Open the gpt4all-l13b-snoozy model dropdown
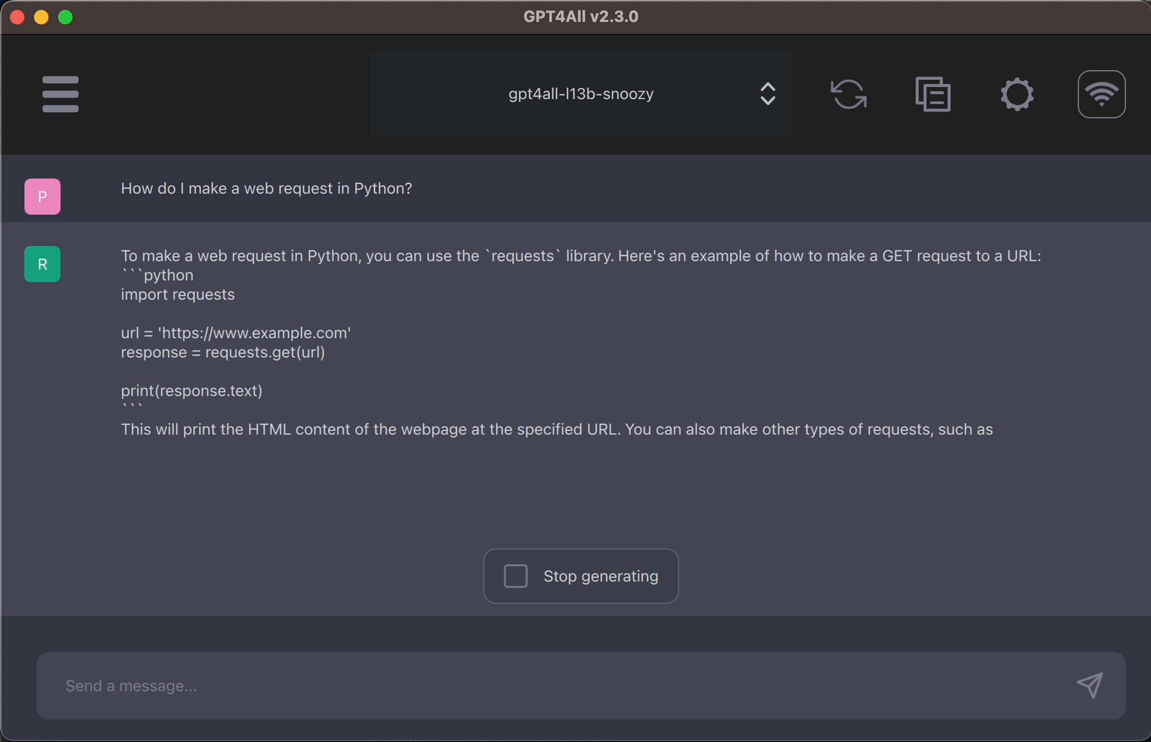Image resolution: width=1151 pixels, height=742 pixels. point(580,94)
